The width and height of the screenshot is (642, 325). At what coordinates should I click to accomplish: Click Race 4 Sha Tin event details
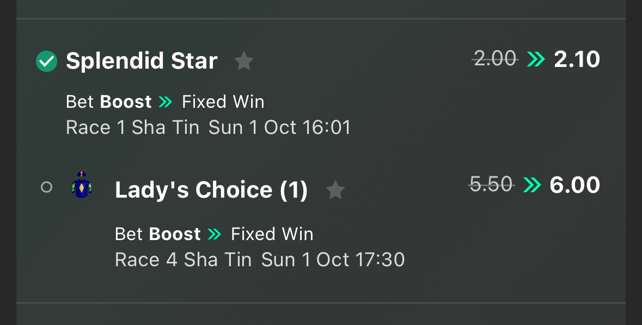[183, 260]
